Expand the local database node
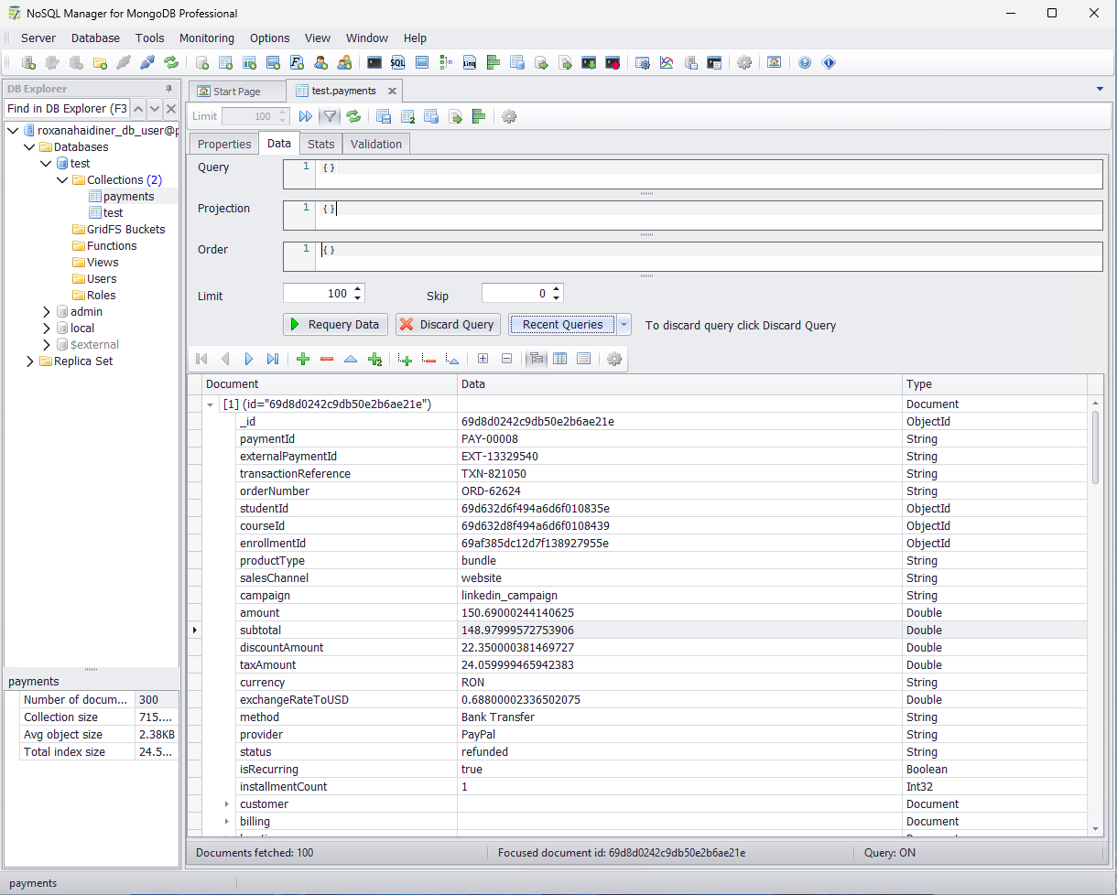This screenshot has height=895, width=1117. (46, 328)
